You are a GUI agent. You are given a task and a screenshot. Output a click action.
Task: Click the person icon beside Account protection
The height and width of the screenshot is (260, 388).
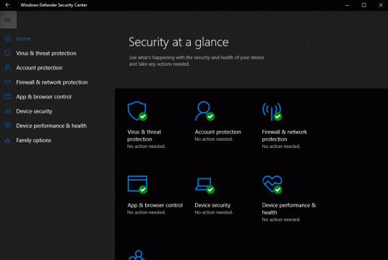(x=8, y=67)
